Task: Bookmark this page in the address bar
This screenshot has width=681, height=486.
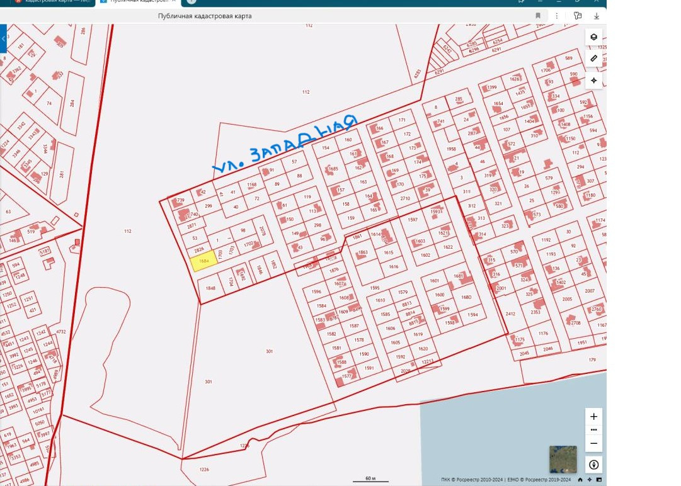Action: click(537, 16)
